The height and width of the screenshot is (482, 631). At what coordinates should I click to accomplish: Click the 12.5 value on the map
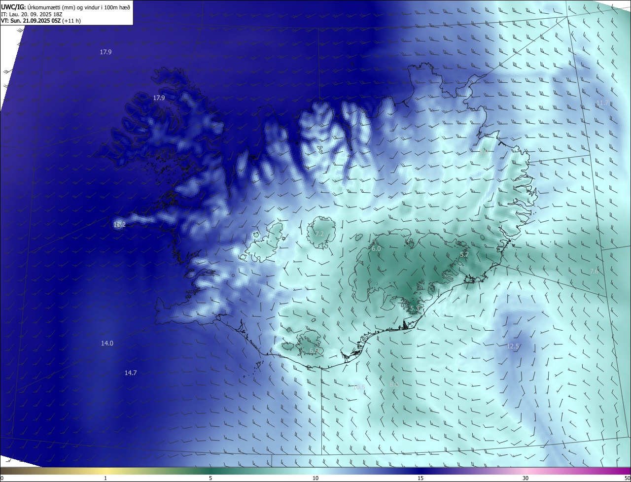tap(513, 346)
